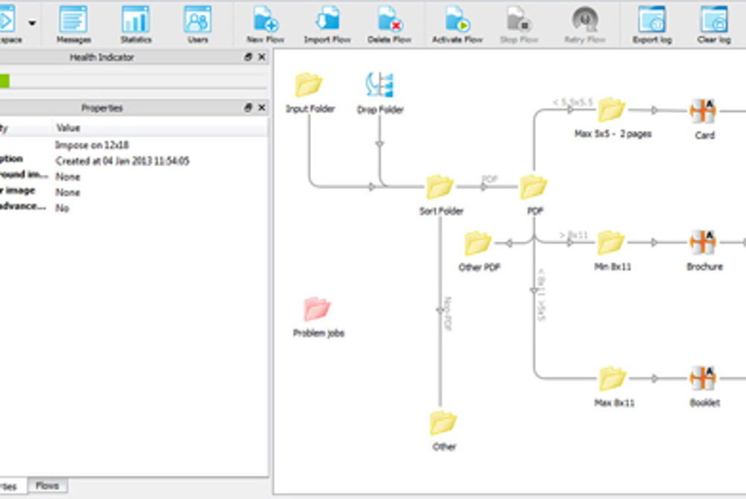Image resolution: width=746 pixels, height=499 pixels.
Task: Open the Users view
Action: 197,24
